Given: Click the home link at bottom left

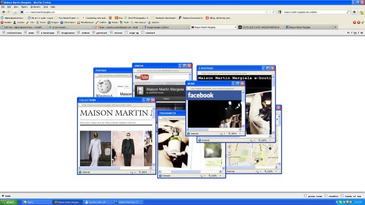Looking at the screenshot, I should 6,196.
